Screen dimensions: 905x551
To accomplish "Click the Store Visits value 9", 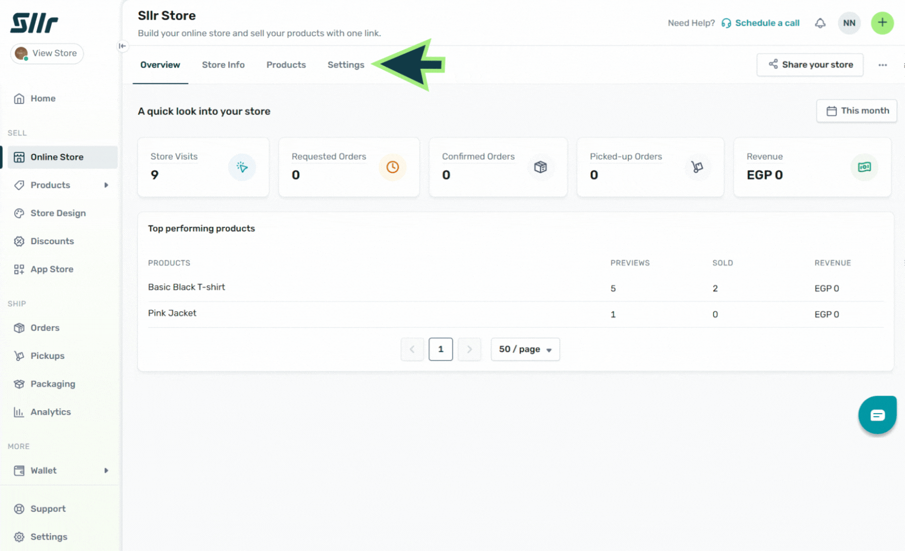I will [155, 175].
